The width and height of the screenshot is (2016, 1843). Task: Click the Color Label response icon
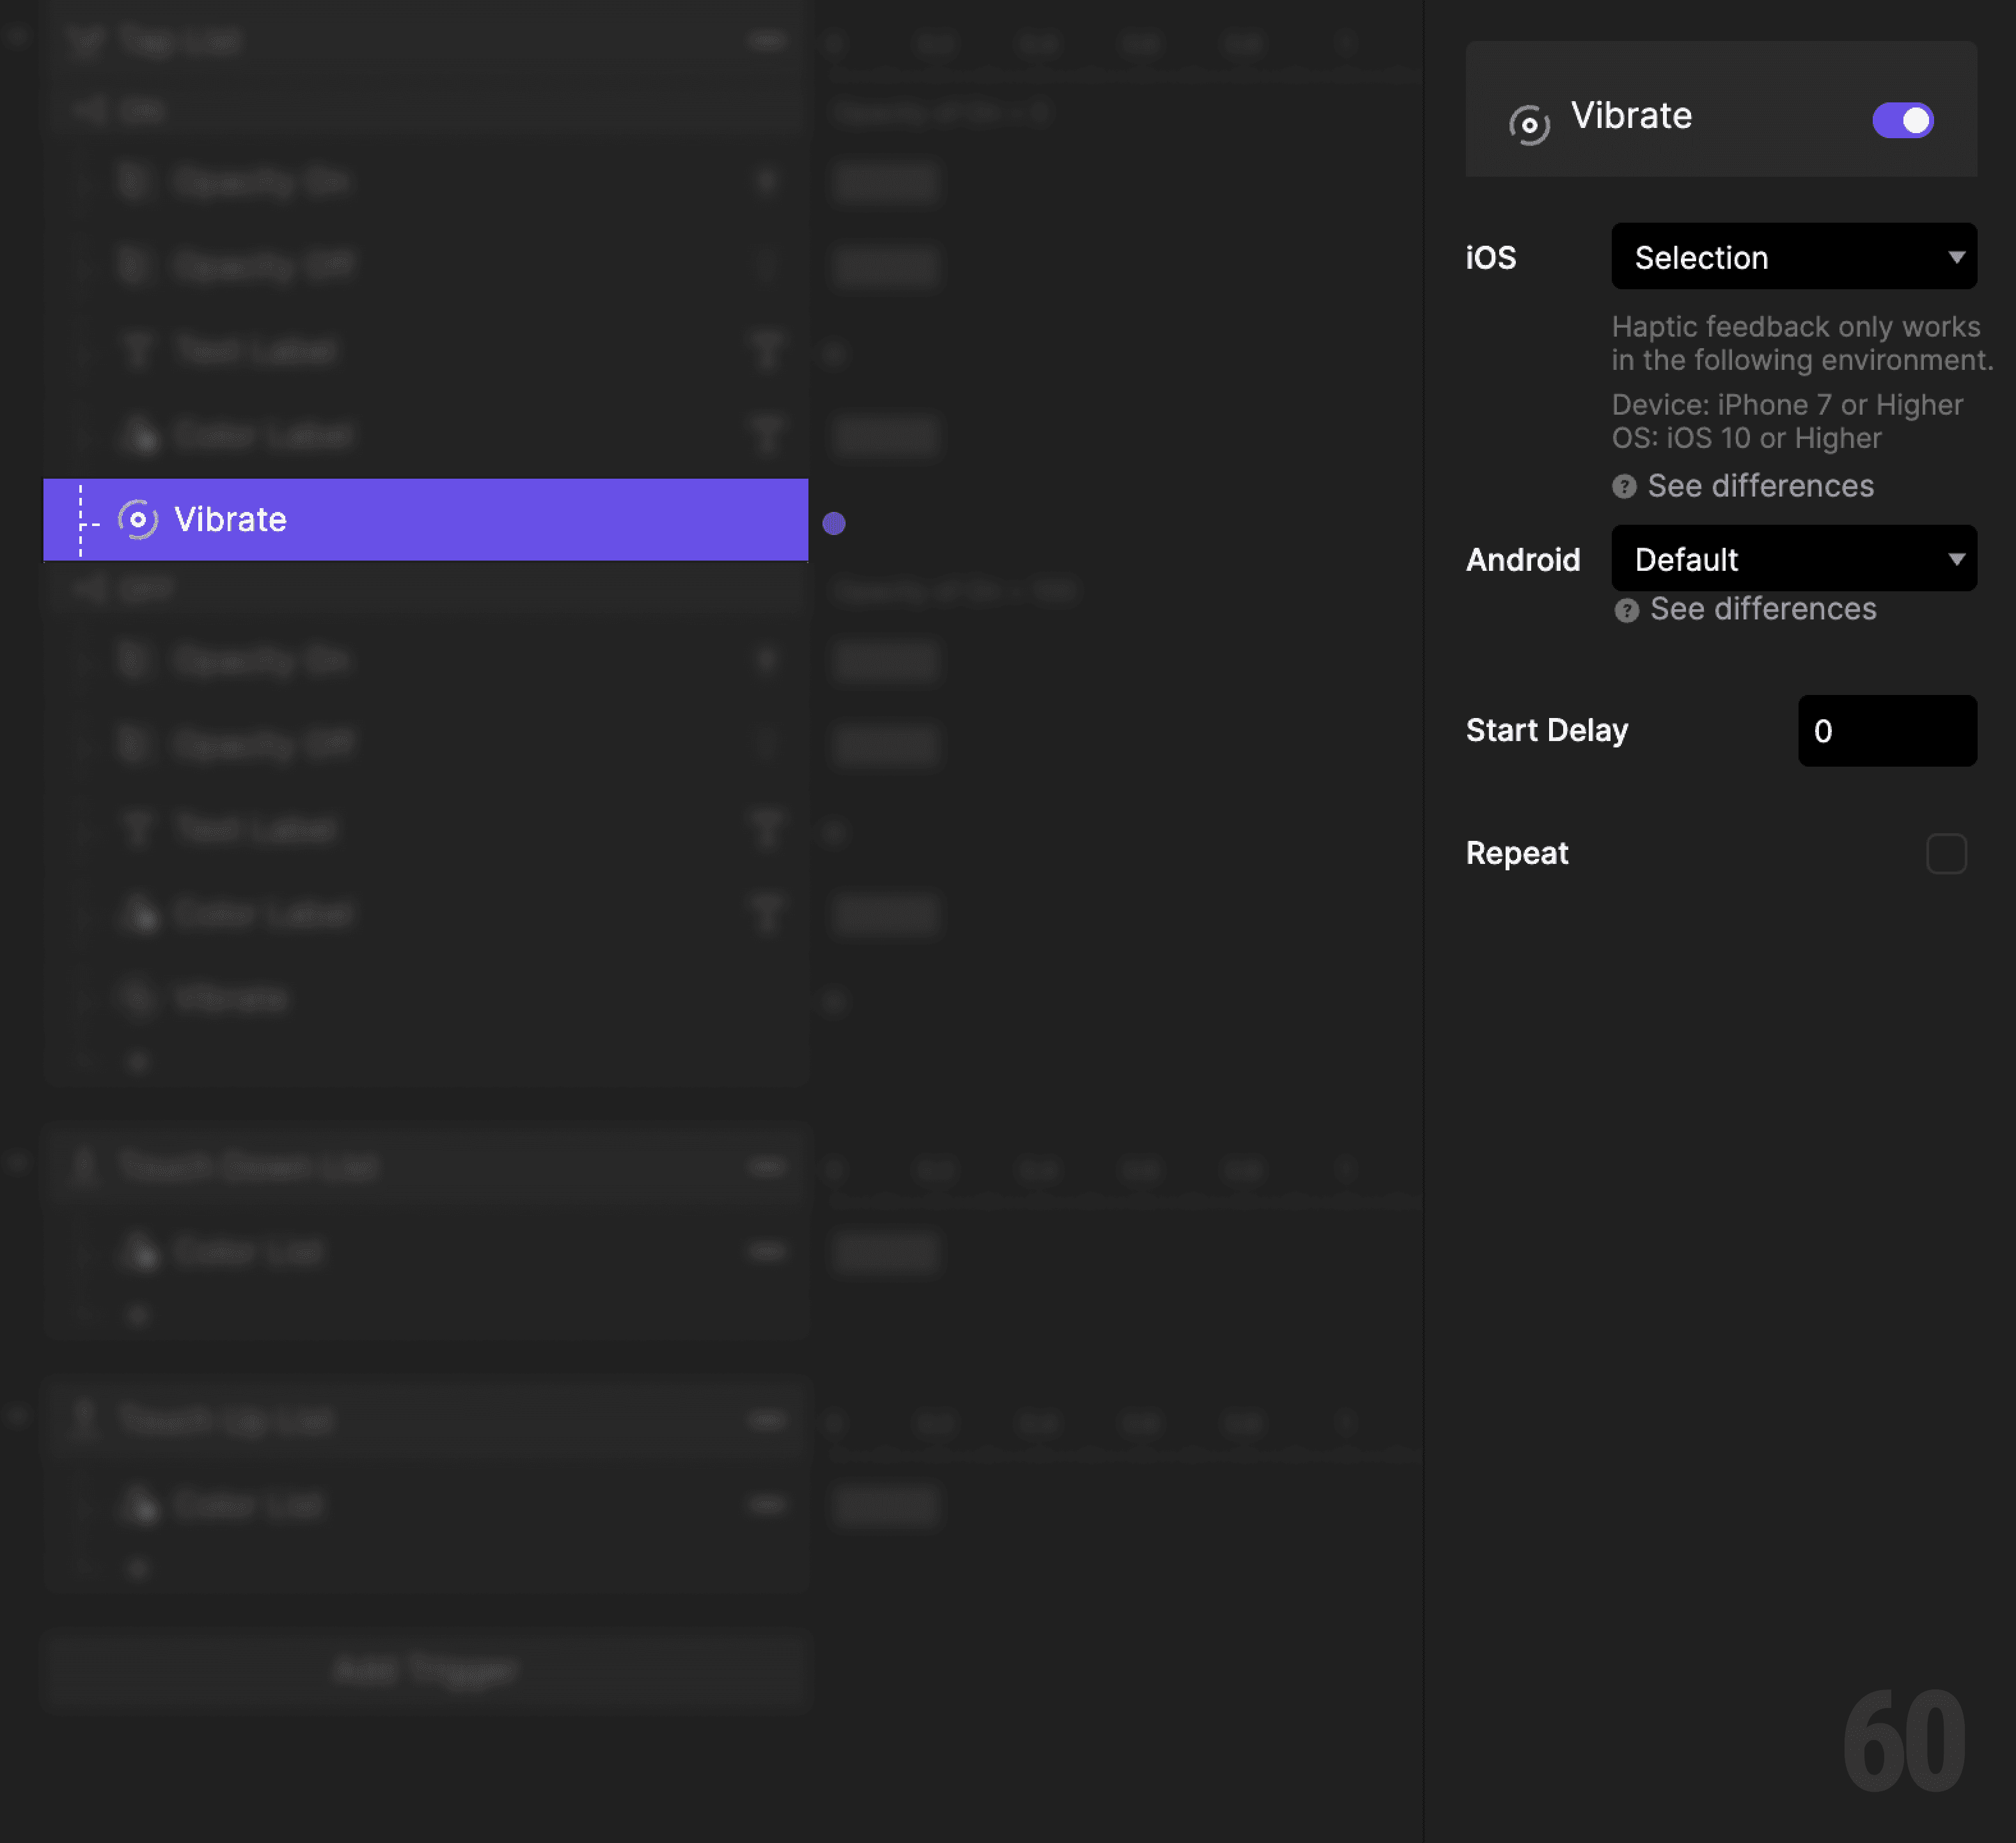pyautogui.click(x=141, y=435)
